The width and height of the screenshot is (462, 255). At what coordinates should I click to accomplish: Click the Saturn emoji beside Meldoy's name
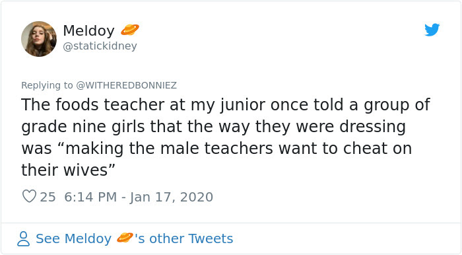tap(130, 30)
